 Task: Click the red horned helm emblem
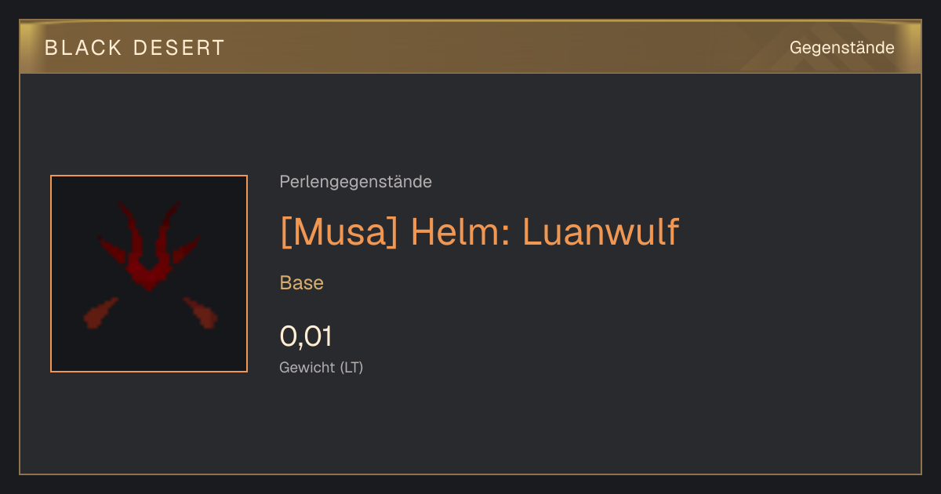(x=149, y=247)
